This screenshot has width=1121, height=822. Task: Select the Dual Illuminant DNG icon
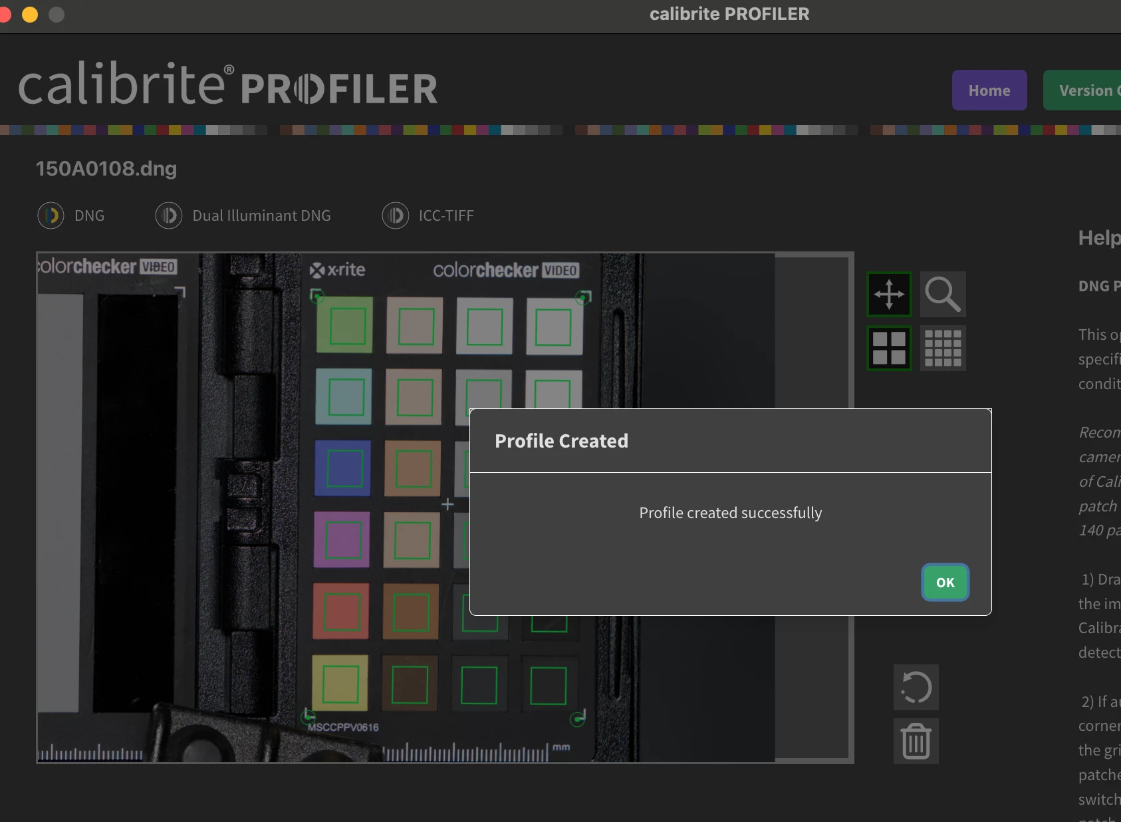click(169, 215)
